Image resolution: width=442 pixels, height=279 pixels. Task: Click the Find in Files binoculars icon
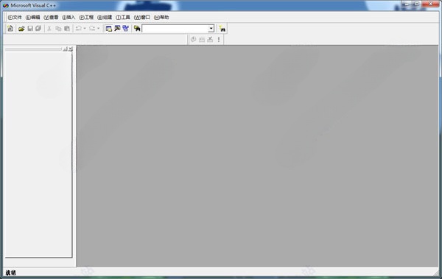click(137, 29)
